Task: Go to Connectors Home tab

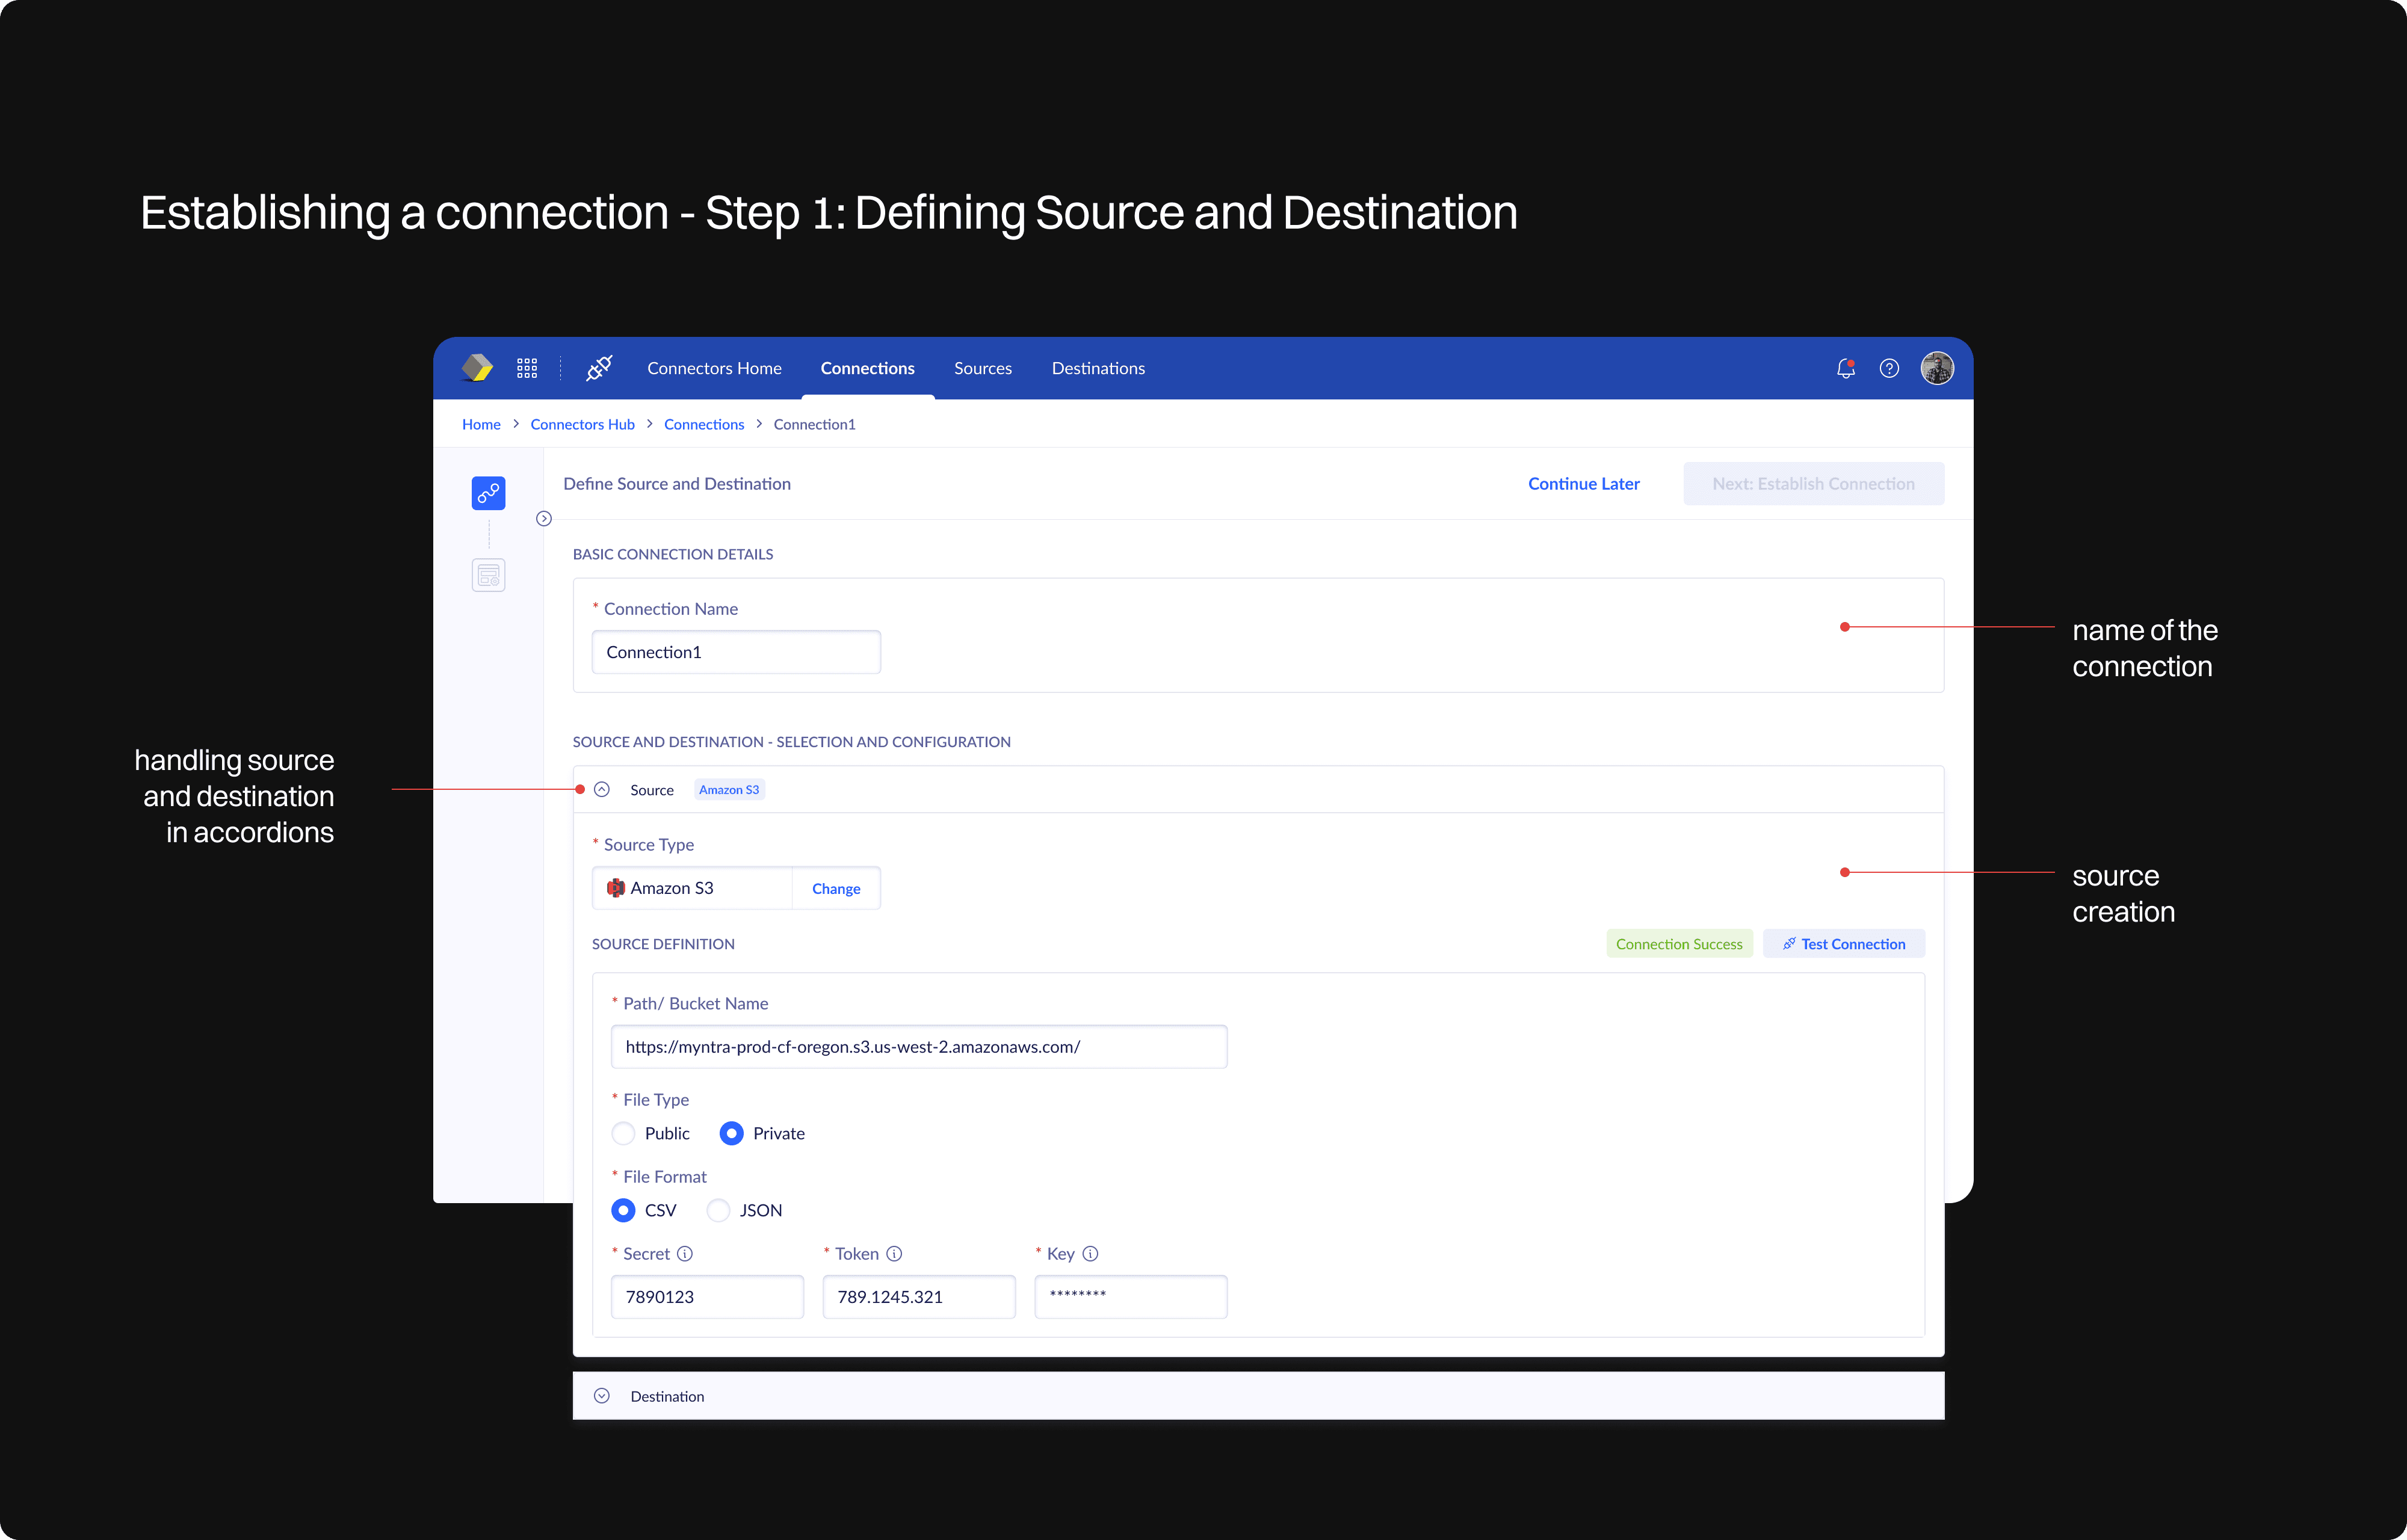Action: point(714,368)
